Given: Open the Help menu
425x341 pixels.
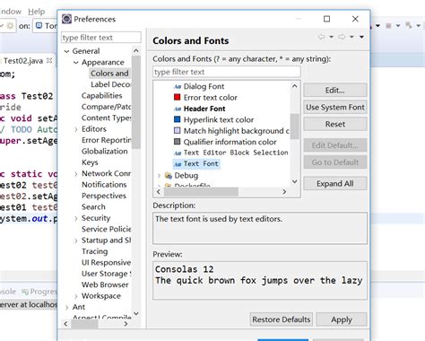Looking at the screenshot, I should [37, 12].
